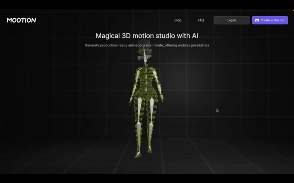This screenshot has height=183, width=294.
Task: Click the MOOTION logo
Action: [21, 20]
